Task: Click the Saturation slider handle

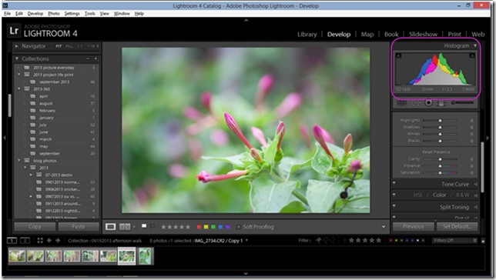Action: tap(440, 173)
